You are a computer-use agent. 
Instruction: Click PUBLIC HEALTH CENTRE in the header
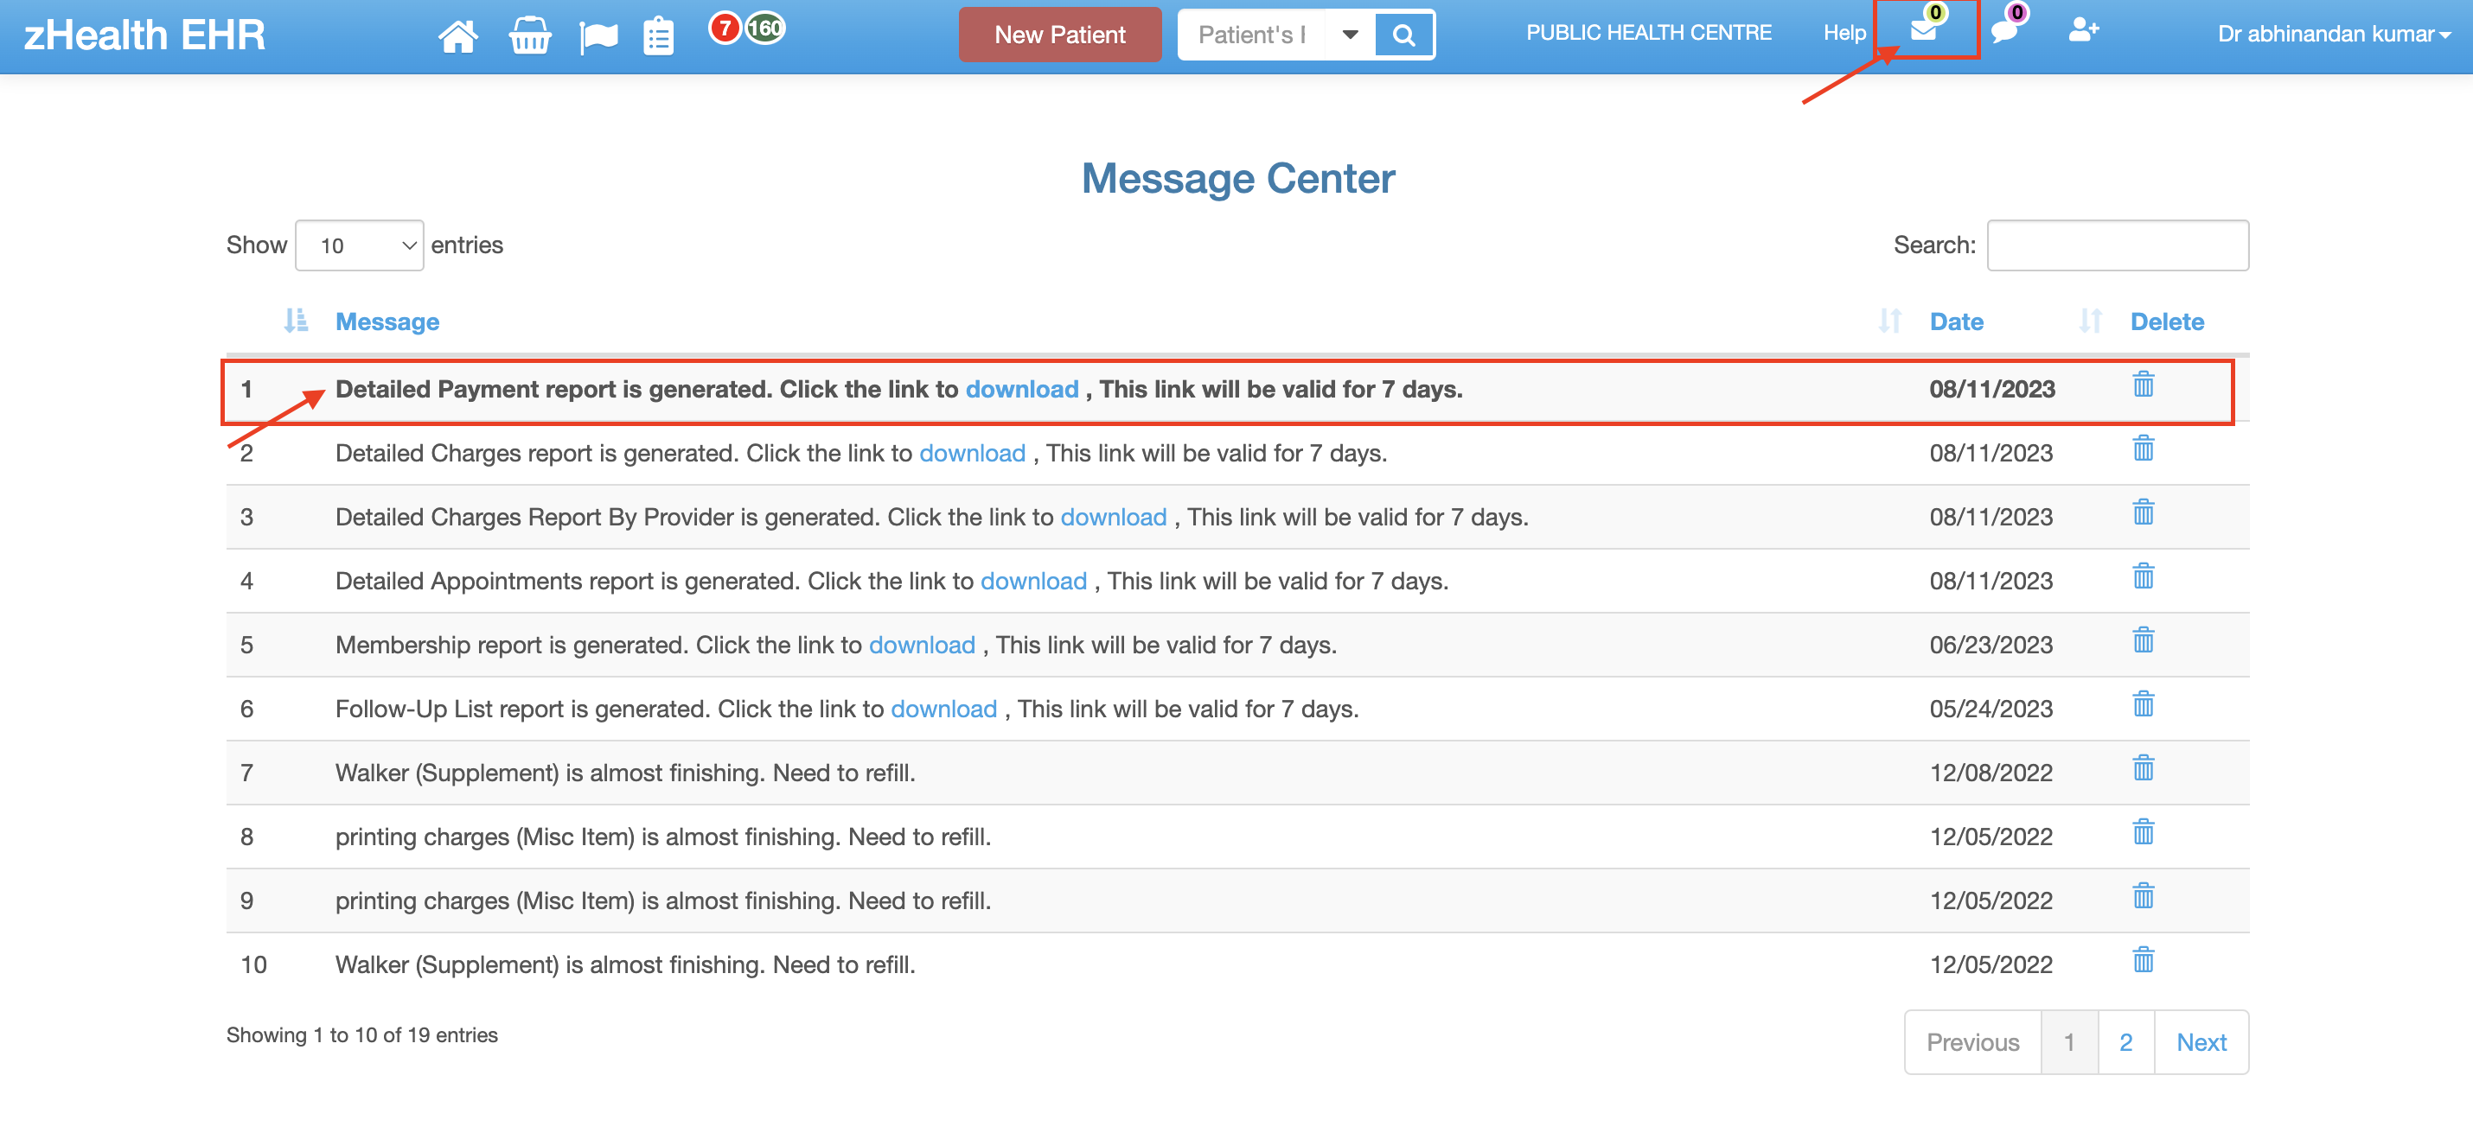(x=1648, y=33)
